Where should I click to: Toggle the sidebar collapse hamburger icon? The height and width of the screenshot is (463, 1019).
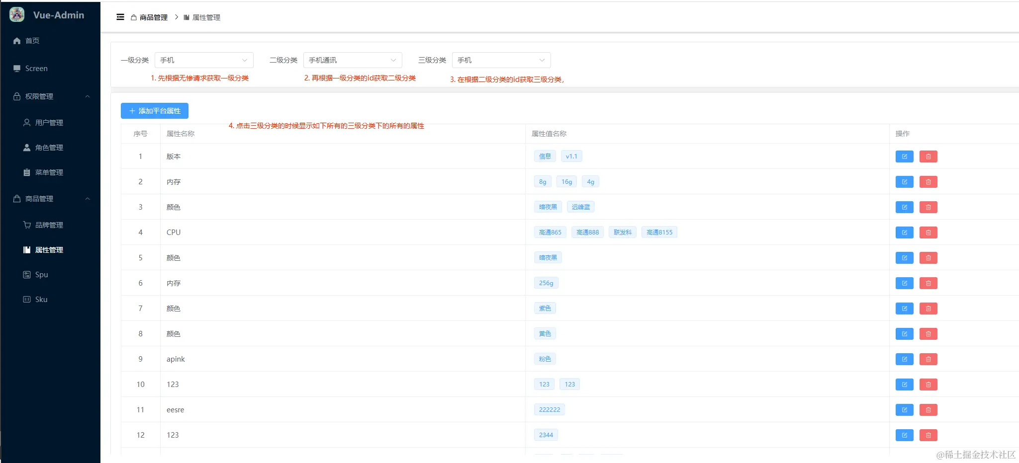click(x=120, y=17)
